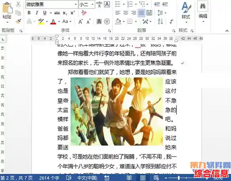The width and height of the screenshot is (231, 181).
Task: Click the character border A icon
Action: [x=107, y=4]
